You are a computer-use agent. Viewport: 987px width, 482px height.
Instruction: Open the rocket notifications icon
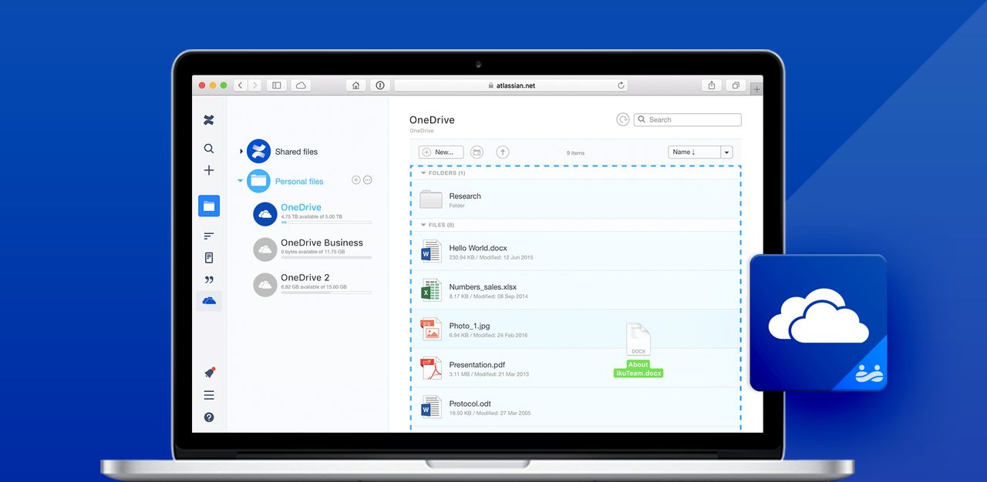(209, 373)
